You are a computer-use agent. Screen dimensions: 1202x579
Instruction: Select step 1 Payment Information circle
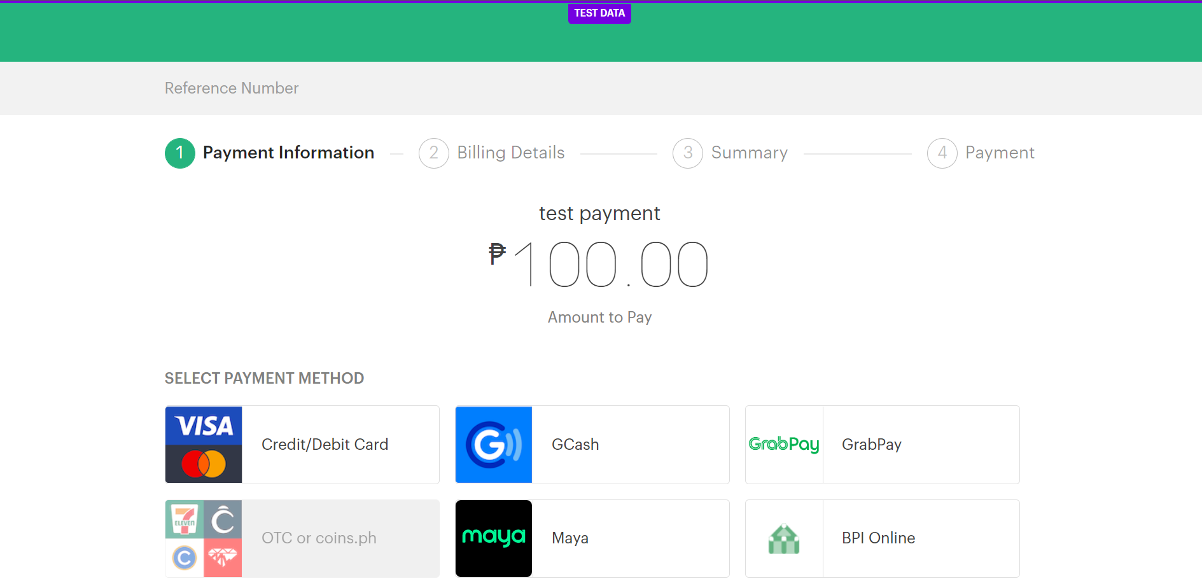179,153
